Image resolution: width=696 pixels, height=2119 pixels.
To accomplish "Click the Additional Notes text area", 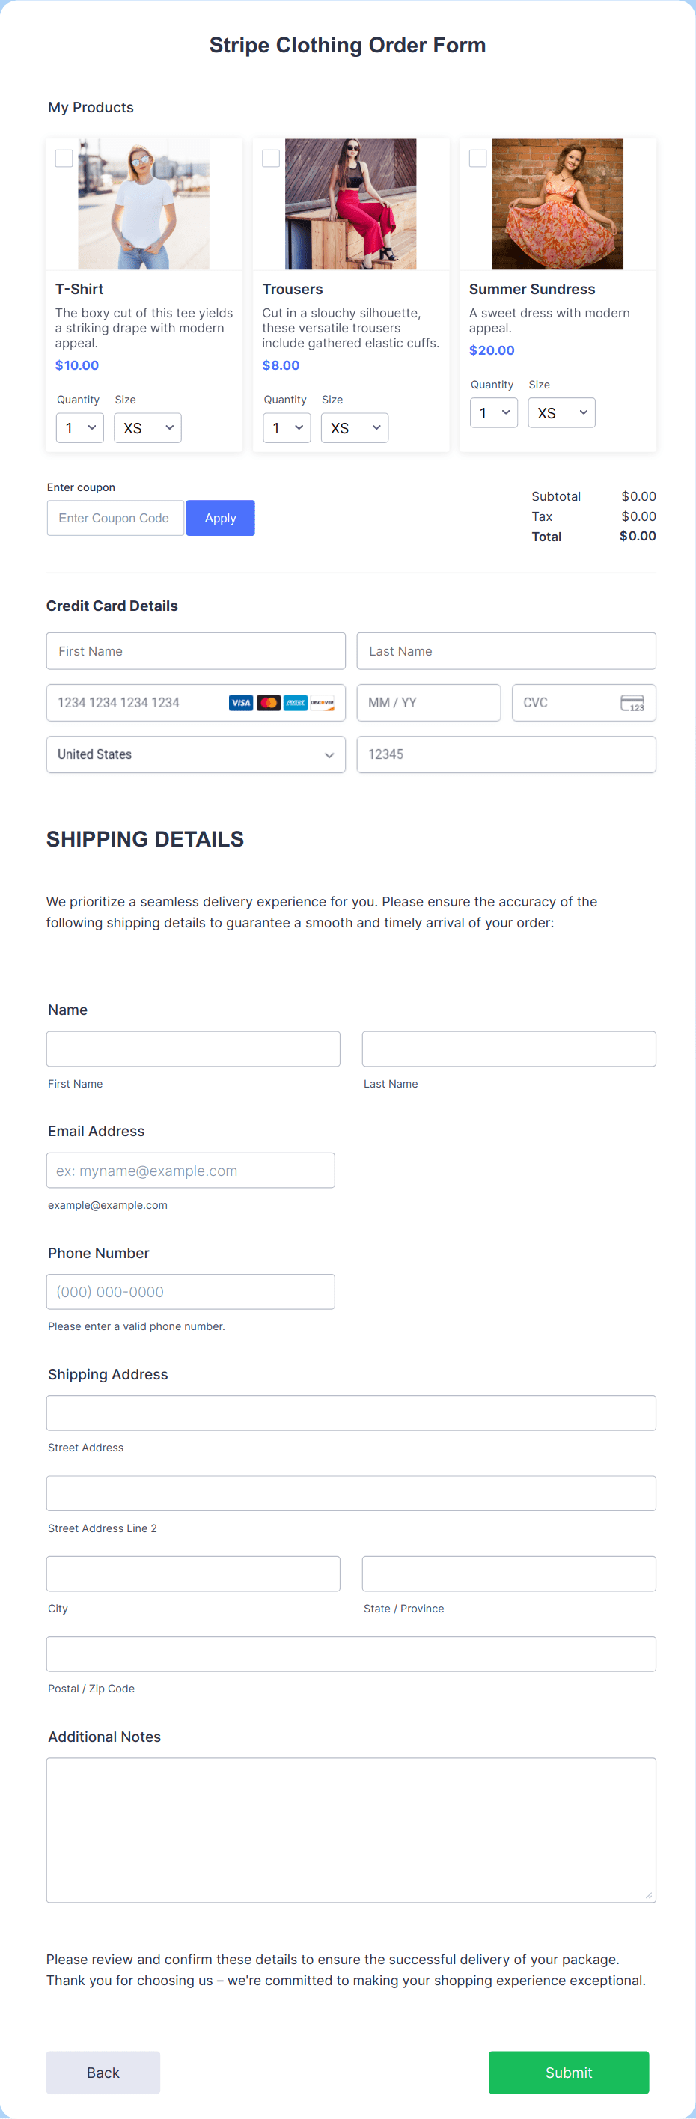I will 350,1829.
